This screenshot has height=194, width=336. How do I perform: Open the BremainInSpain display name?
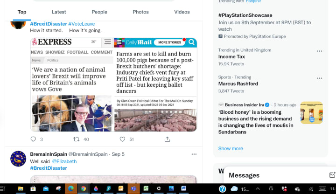[49, 154]
